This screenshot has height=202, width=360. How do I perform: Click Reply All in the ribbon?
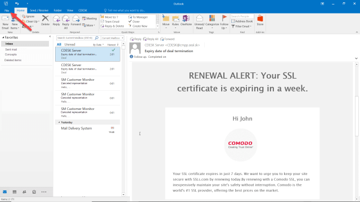[66, 22]
